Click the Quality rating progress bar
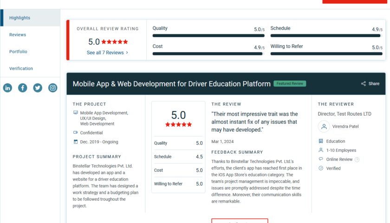The image size is (390, 223). [x=208, y=35]
